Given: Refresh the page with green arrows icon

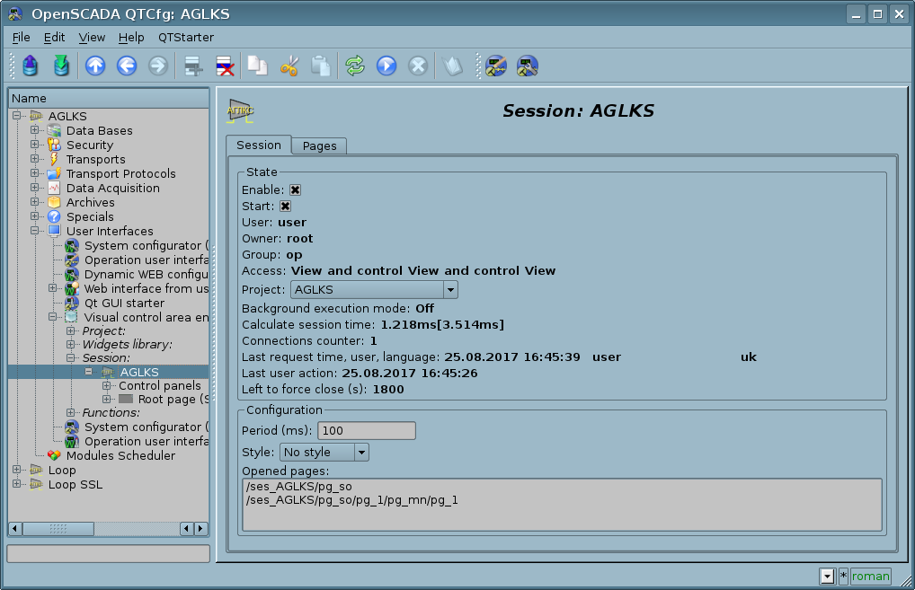Looking at the screenshot, I should pyautogui.click(x=355, y=66).
